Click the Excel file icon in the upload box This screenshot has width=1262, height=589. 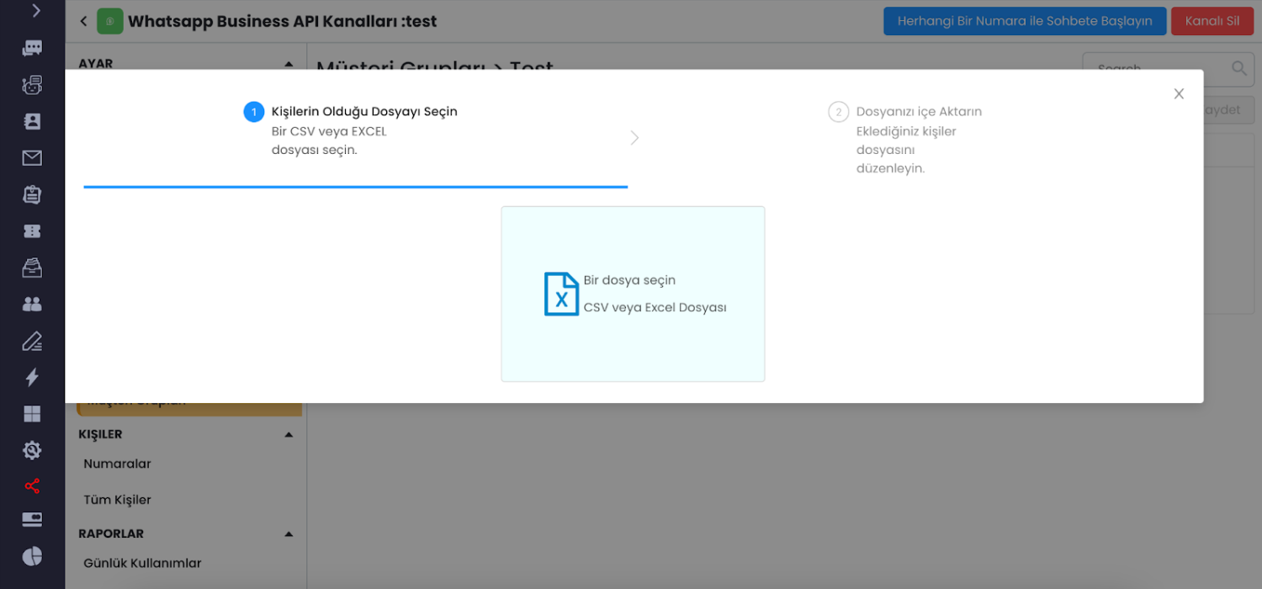click(561, 294)
